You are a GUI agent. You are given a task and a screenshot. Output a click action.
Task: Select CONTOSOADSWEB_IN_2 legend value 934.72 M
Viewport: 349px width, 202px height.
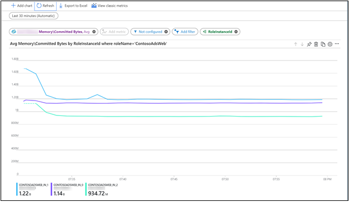(x=98, y=194)
